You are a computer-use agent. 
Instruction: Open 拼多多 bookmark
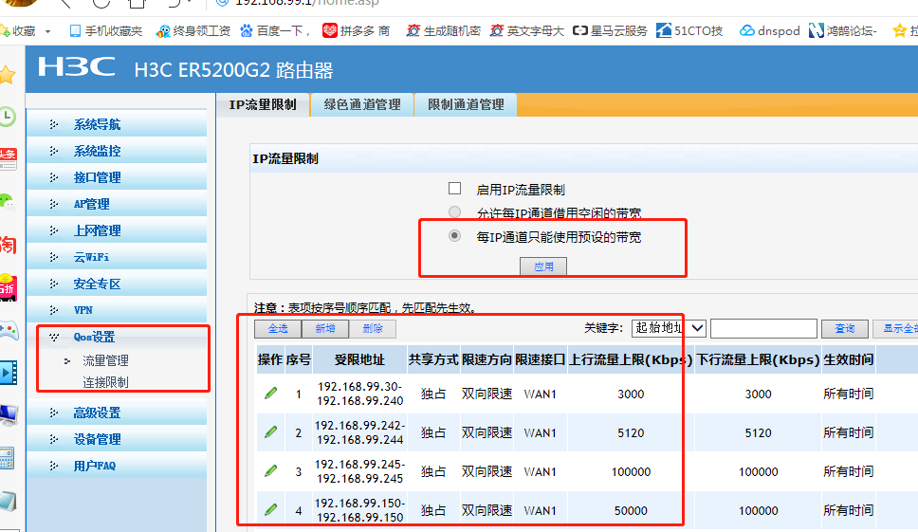click(x=356, y=31)
